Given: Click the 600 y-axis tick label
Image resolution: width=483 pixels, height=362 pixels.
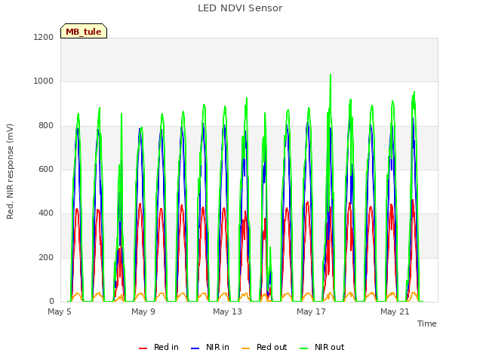Looking at the screenshot, I should [46, 169].
